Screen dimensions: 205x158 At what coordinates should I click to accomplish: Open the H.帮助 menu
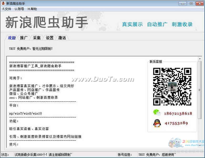click(x=32, y=9)
